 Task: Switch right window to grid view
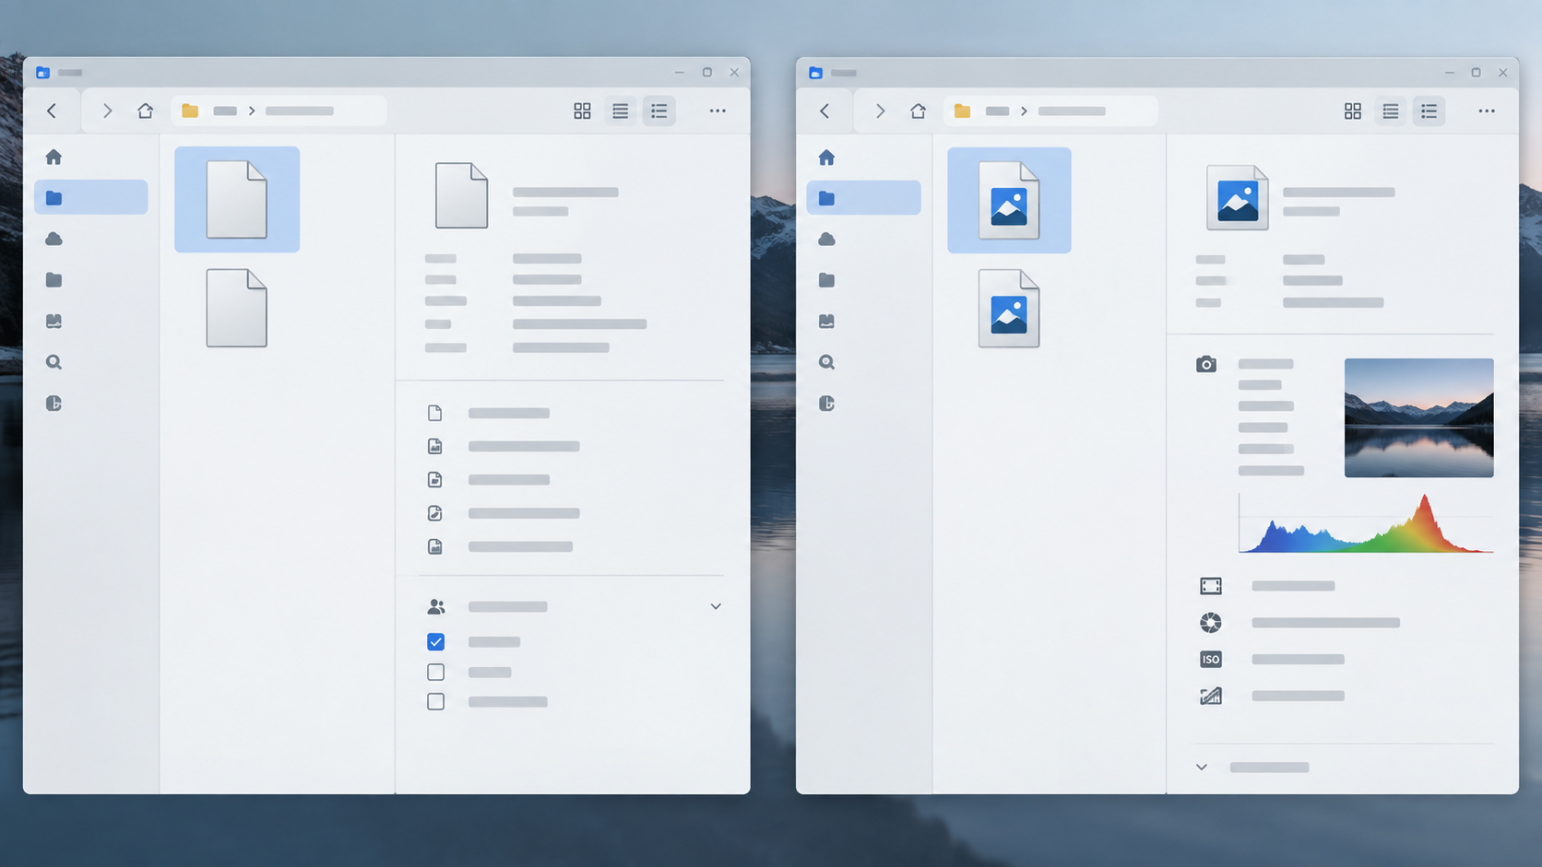coord(1353,111)
